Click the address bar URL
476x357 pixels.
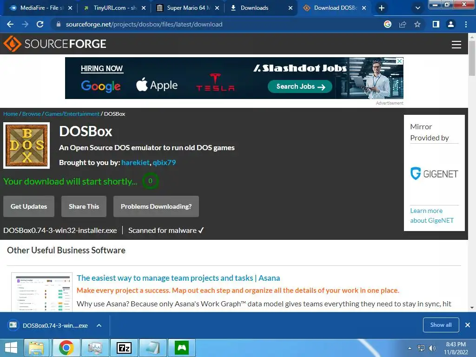144,24
